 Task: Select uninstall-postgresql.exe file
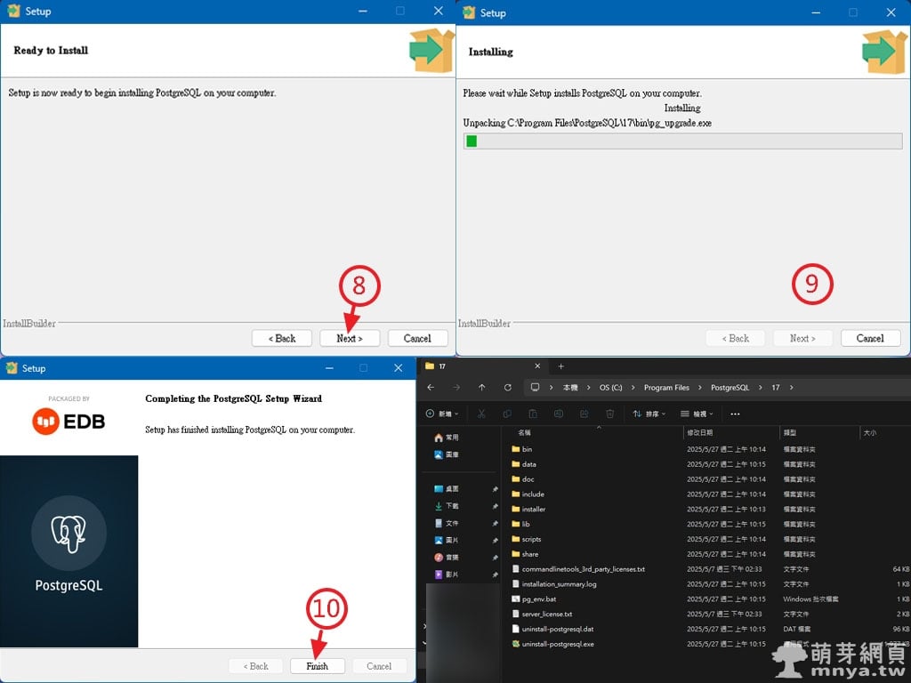(x=557, y=644)
